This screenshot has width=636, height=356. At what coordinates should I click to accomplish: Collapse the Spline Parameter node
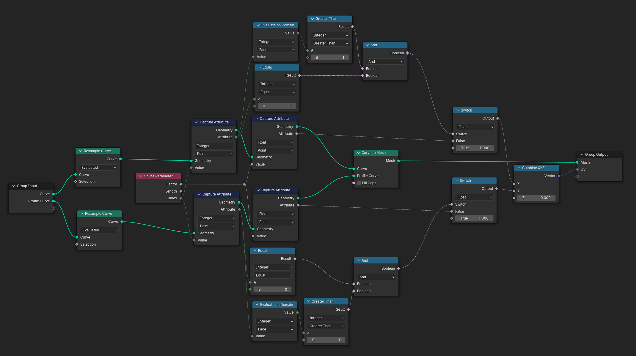pyautogui.click(x=141, y=176)
